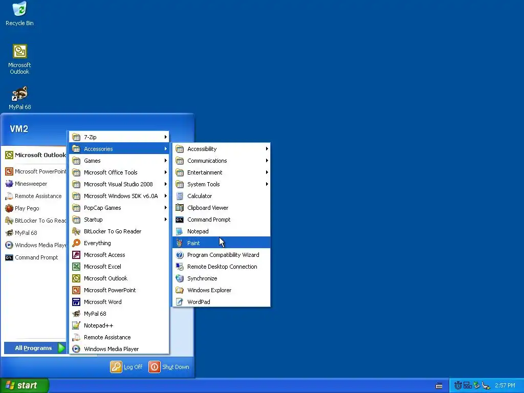Click BitLocker To Go Reader icon in All Programs
524x393 pixels.
[x=76, y=231]
